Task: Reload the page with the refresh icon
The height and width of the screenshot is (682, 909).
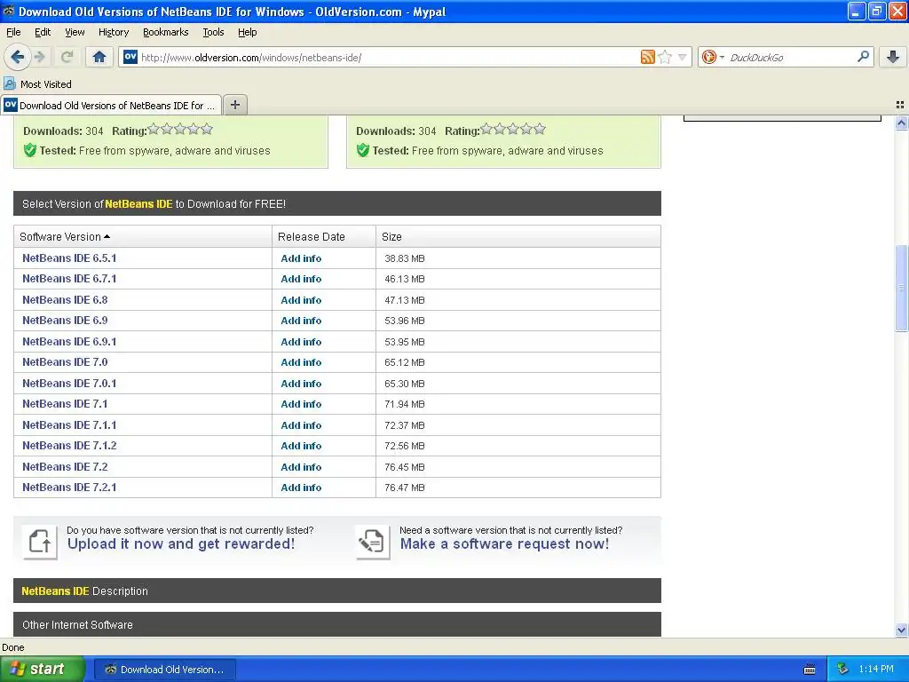Action: (x=67, y=57)
